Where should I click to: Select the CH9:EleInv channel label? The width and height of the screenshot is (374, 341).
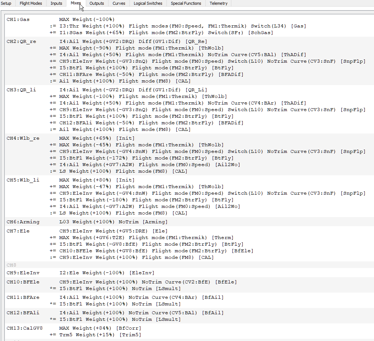tap(23, 273)
